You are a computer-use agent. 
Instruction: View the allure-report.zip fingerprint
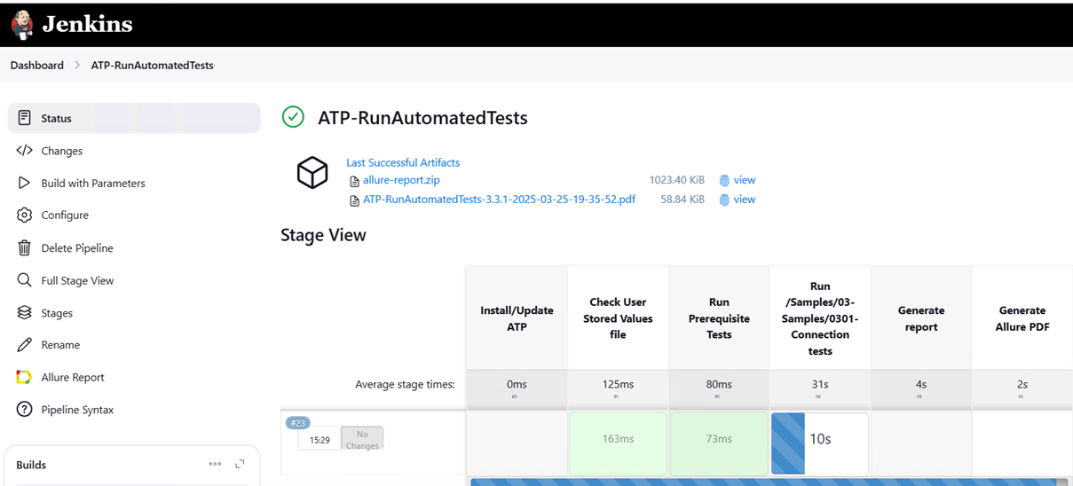[x=745, y=180]
